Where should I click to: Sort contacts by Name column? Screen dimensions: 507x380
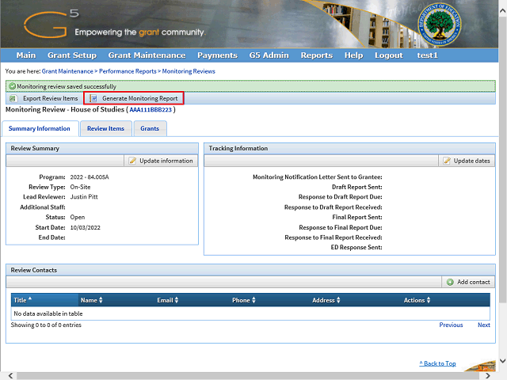tap(91, 300)
